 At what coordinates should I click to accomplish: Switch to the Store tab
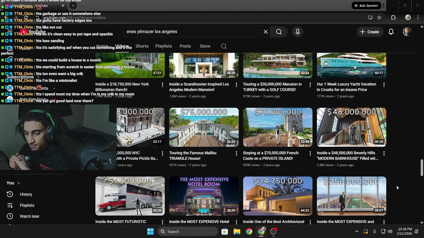click(x=205, y=46)
